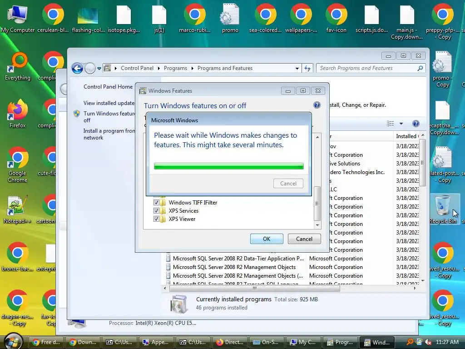Select marco-rubi... Chrome shortcut
The image size is (465, 349).
pos(194,18)
